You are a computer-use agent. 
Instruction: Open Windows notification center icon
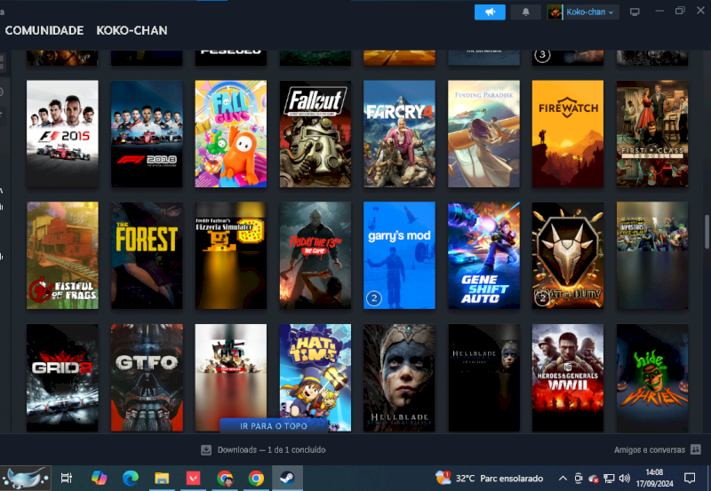[x=690, y=479]
